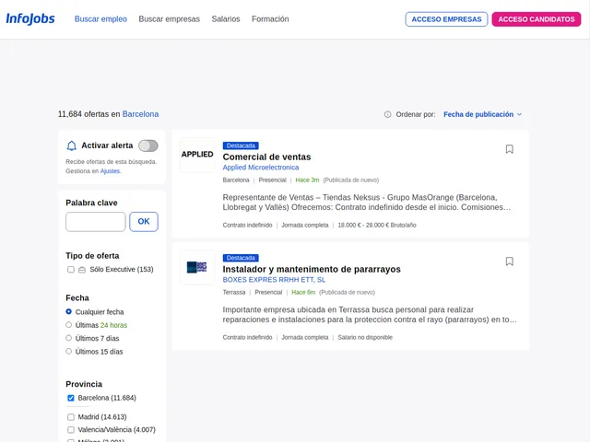Select the Últimas 24 horas radio option
Image resolution: width=590 pixels, height=442 pixels.
[x=68, y=325]
